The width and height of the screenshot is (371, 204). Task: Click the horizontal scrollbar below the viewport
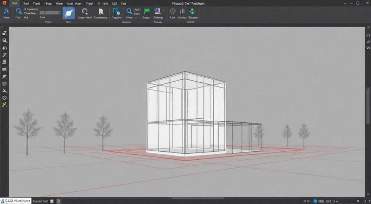point(198,198)
